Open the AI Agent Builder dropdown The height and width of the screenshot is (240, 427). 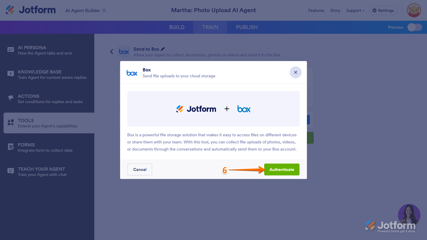(x=86, y=10)
